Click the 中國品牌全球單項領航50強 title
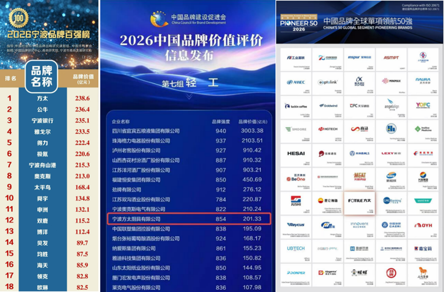The image size is (444, 292). tap(368, 21)
